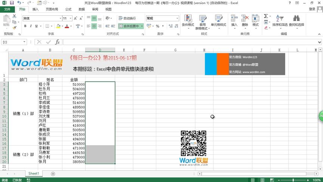This screenshot has width=323, height=182.
Task: Open 套用表格格式 table styles
Action: pyautogui.click(x=203, y=22)
